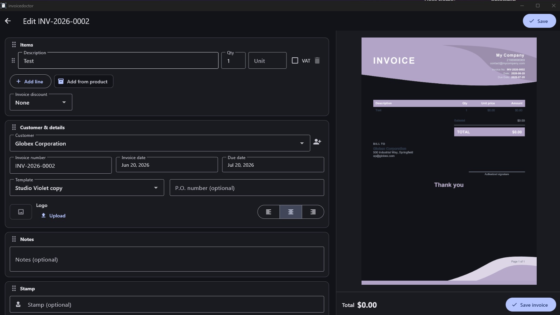Viewport: 560px width, 315px height.
Task: Grab the drag handle of the Test line item
Action: click(13, 60)
